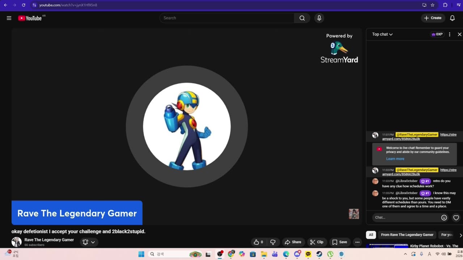The height and width of the screenshot is (260, 463).
Task: Open the Kirby Planet Robobot video thumbnail
Action: click(x=387, y=246)
